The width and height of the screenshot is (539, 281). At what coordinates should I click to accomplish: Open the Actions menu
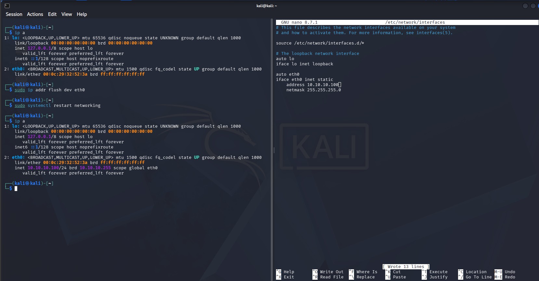point(35,14)
